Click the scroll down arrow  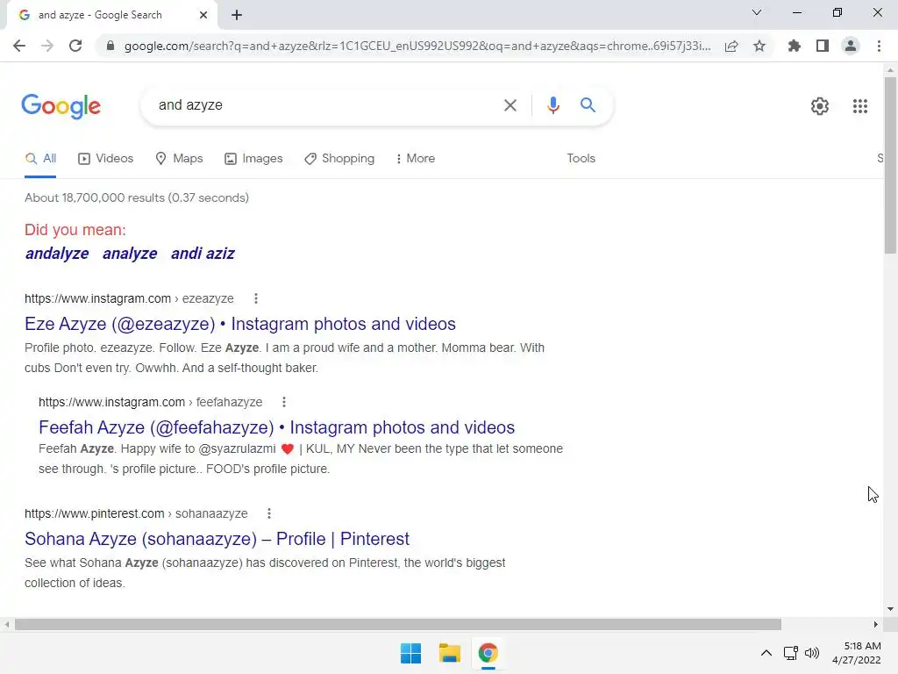(890, 609)
